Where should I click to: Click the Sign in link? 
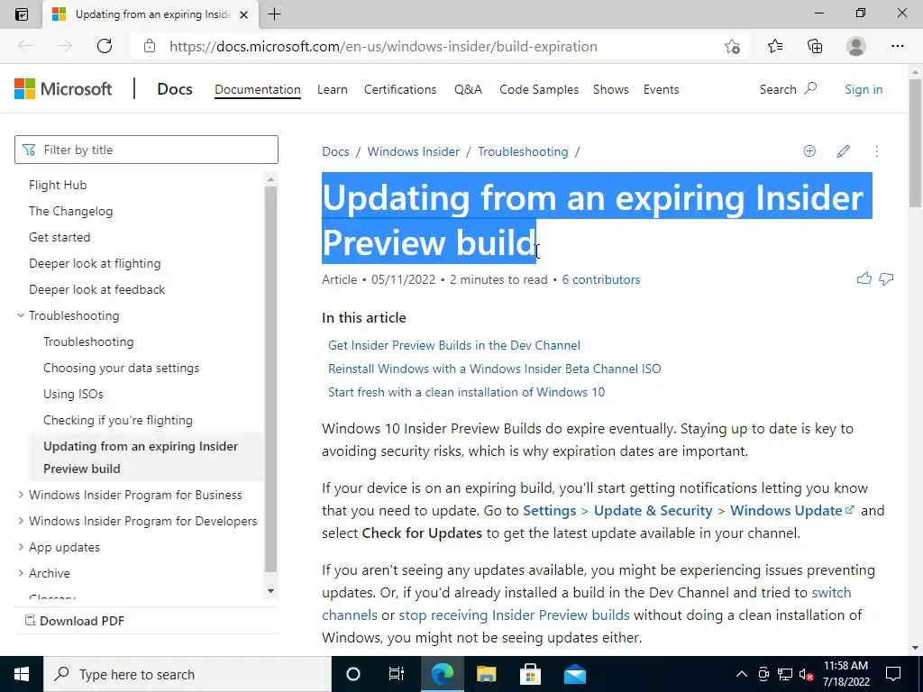tap(864, 89)
